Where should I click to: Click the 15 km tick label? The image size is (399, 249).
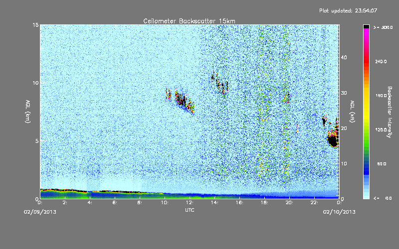click(35, 25)
